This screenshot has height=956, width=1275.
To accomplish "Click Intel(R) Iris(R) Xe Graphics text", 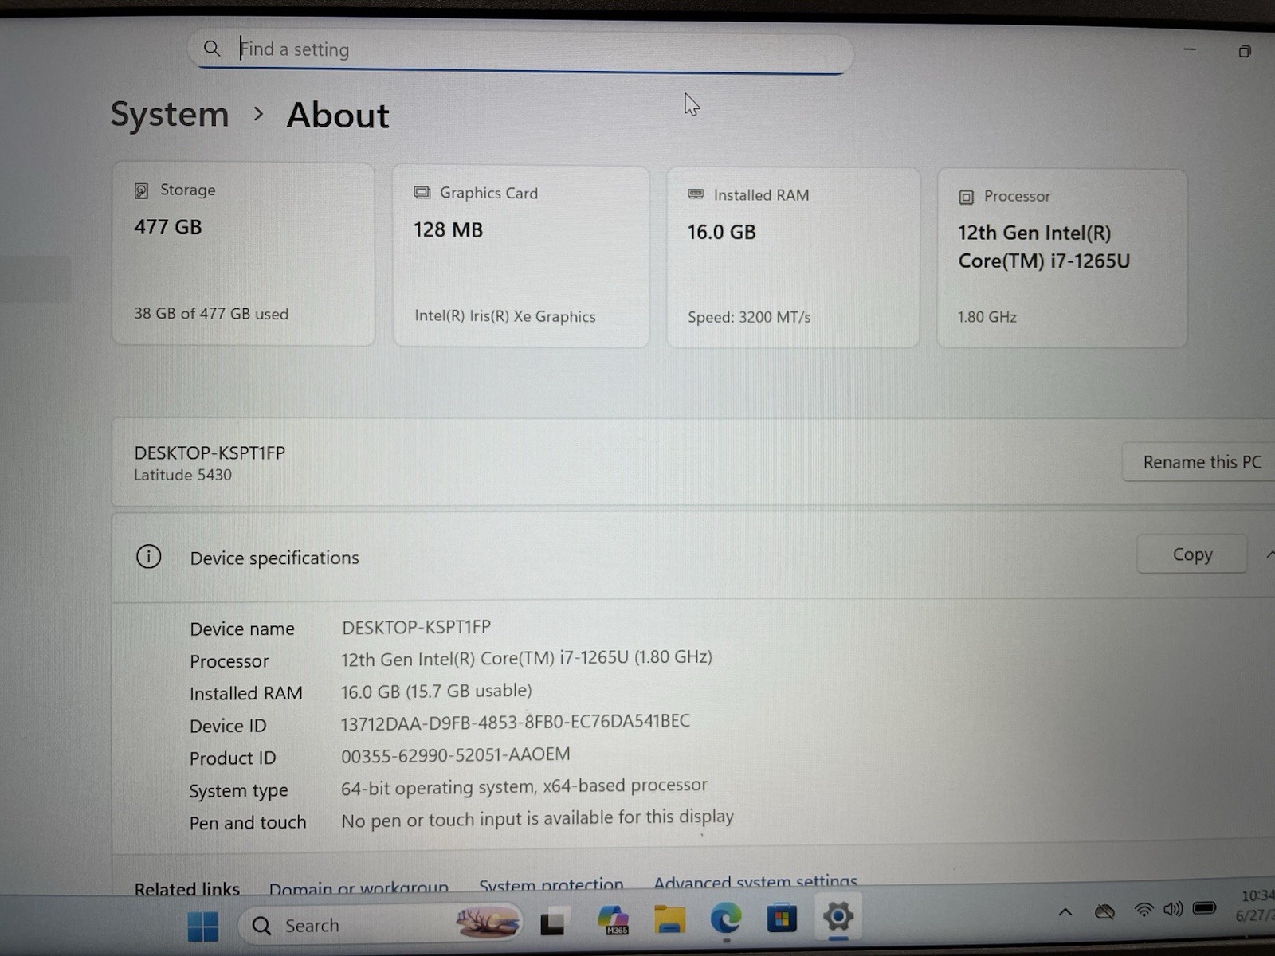I will [504, 316].
